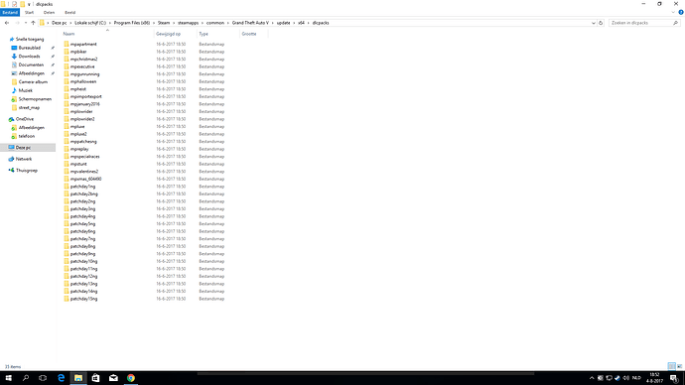The width and height of the screenshot is (685, 385).
Task: Navigate to steamapps in breadcrumb path
Action: click(x=188, y=23)
